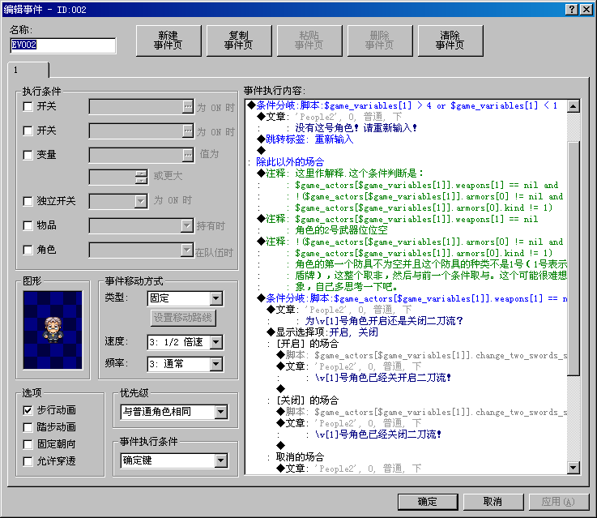Uncheck the 步行动画 option
The image size is (597, 518).
click(x=28, y=410)
